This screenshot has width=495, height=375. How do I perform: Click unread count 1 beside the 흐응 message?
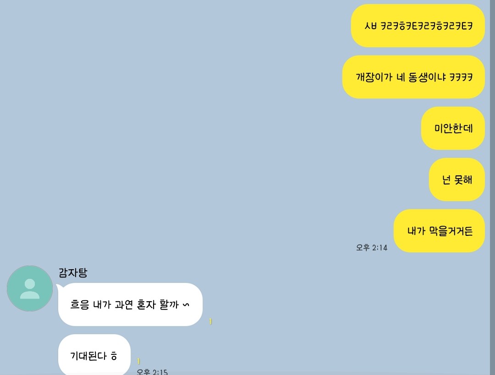click(x=210, y=321)
